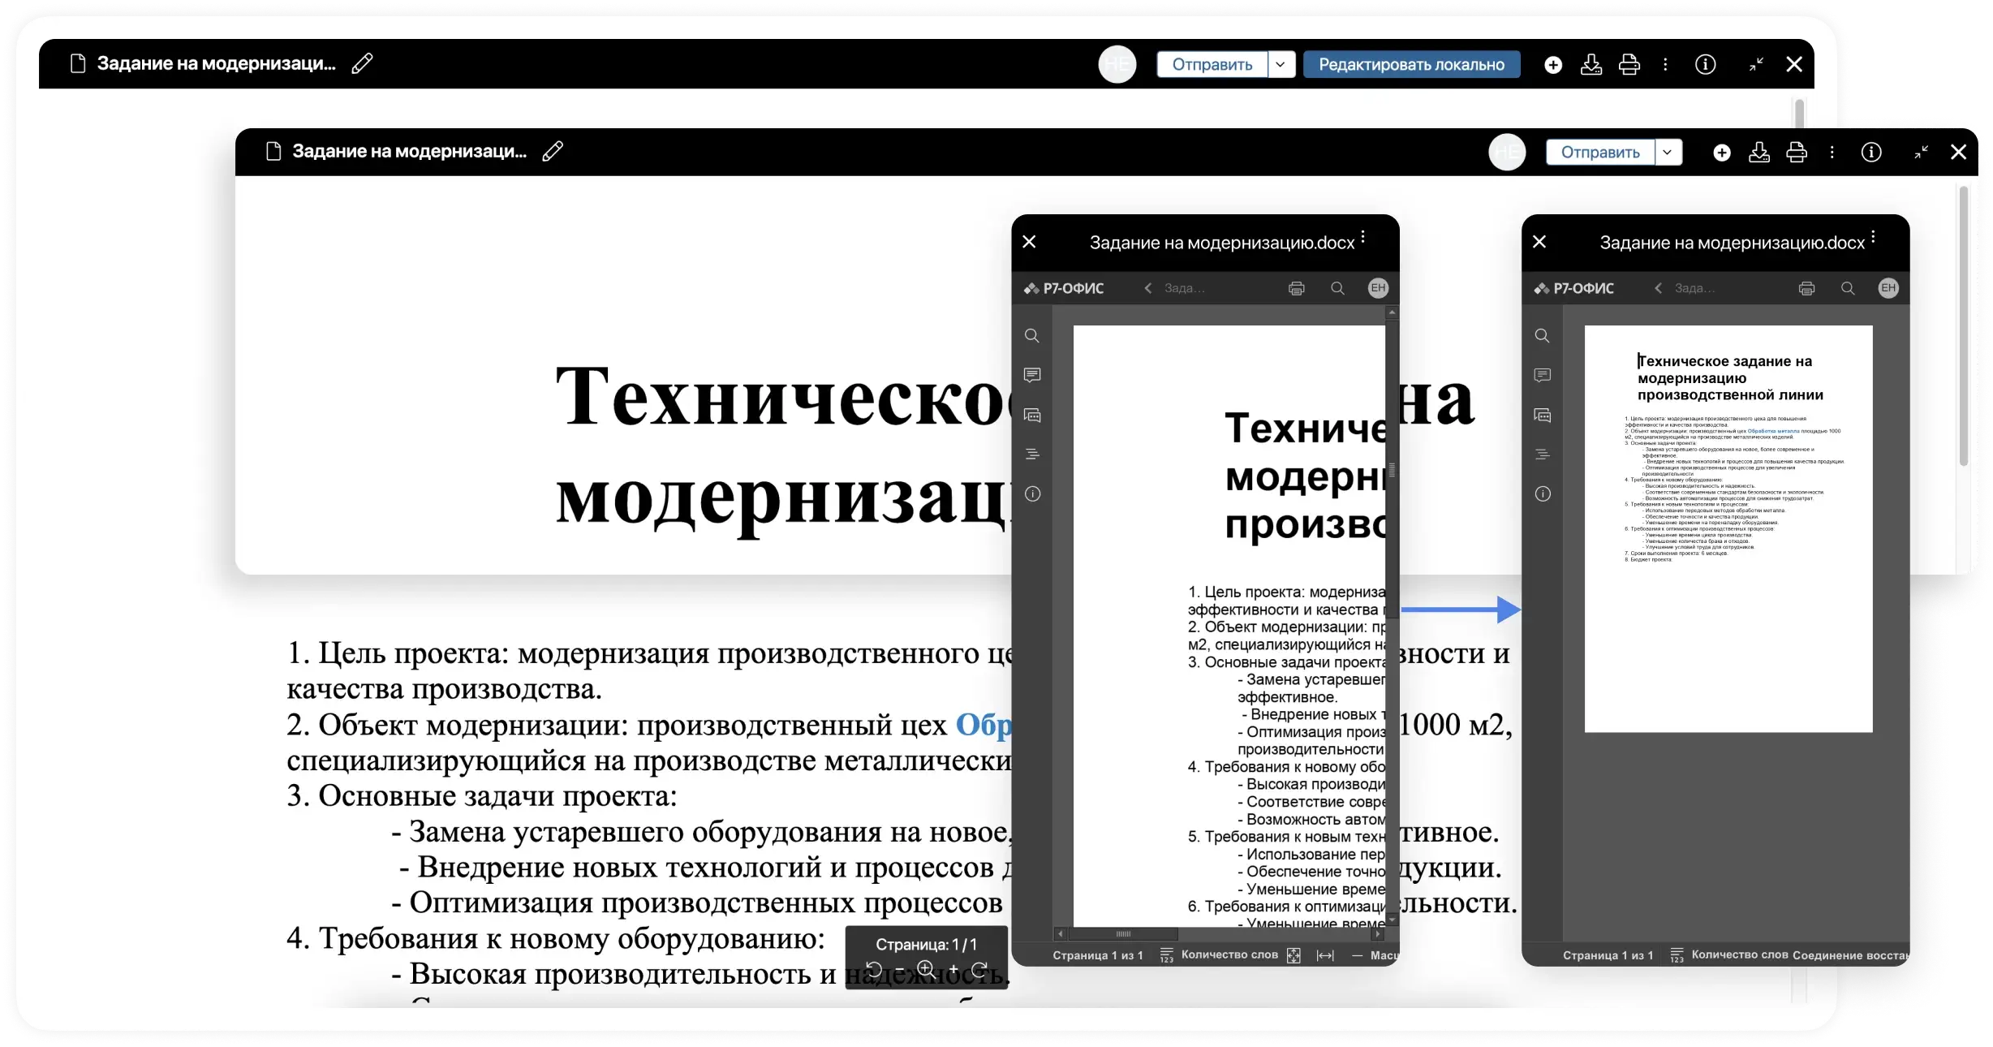Expand the dropdown arrow next to top Отправить

point(1281,64)
